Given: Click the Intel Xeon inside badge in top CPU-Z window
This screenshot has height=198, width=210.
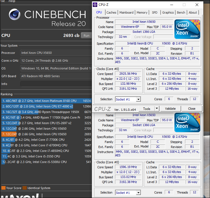Looking at the screenshot, I should click(x=187, y=29).
